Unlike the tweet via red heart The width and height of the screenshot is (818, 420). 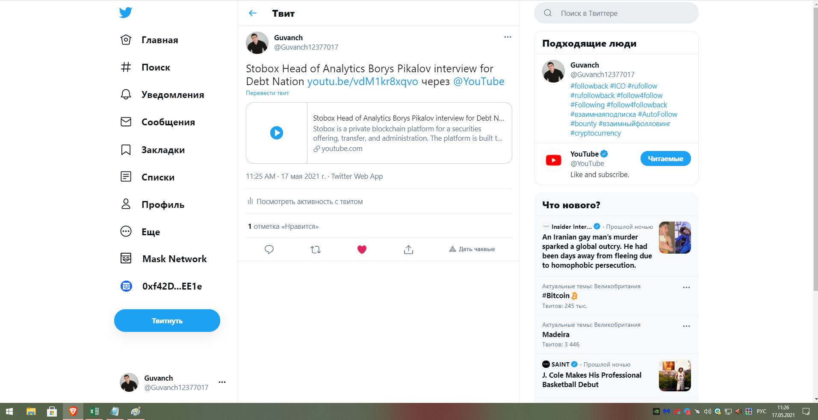(362, 249)
